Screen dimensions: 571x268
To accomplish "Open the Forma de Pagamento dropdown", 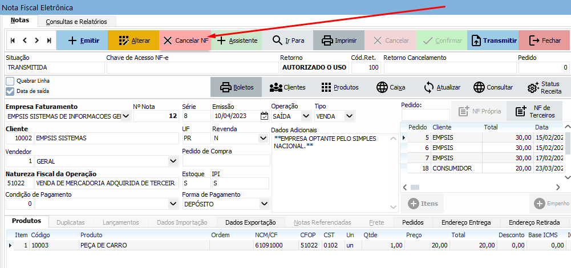I will tap(263, 204).
